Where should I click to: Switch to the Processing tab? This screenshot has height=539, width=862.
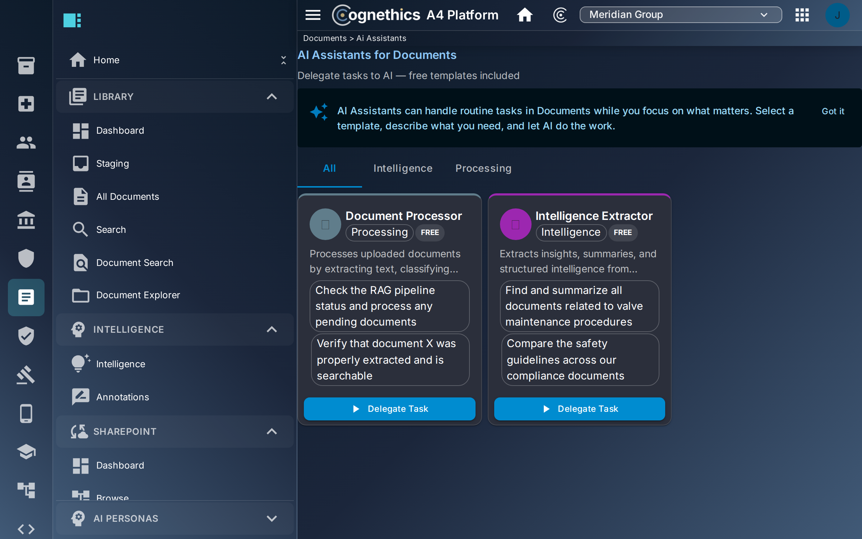point(483,168)
